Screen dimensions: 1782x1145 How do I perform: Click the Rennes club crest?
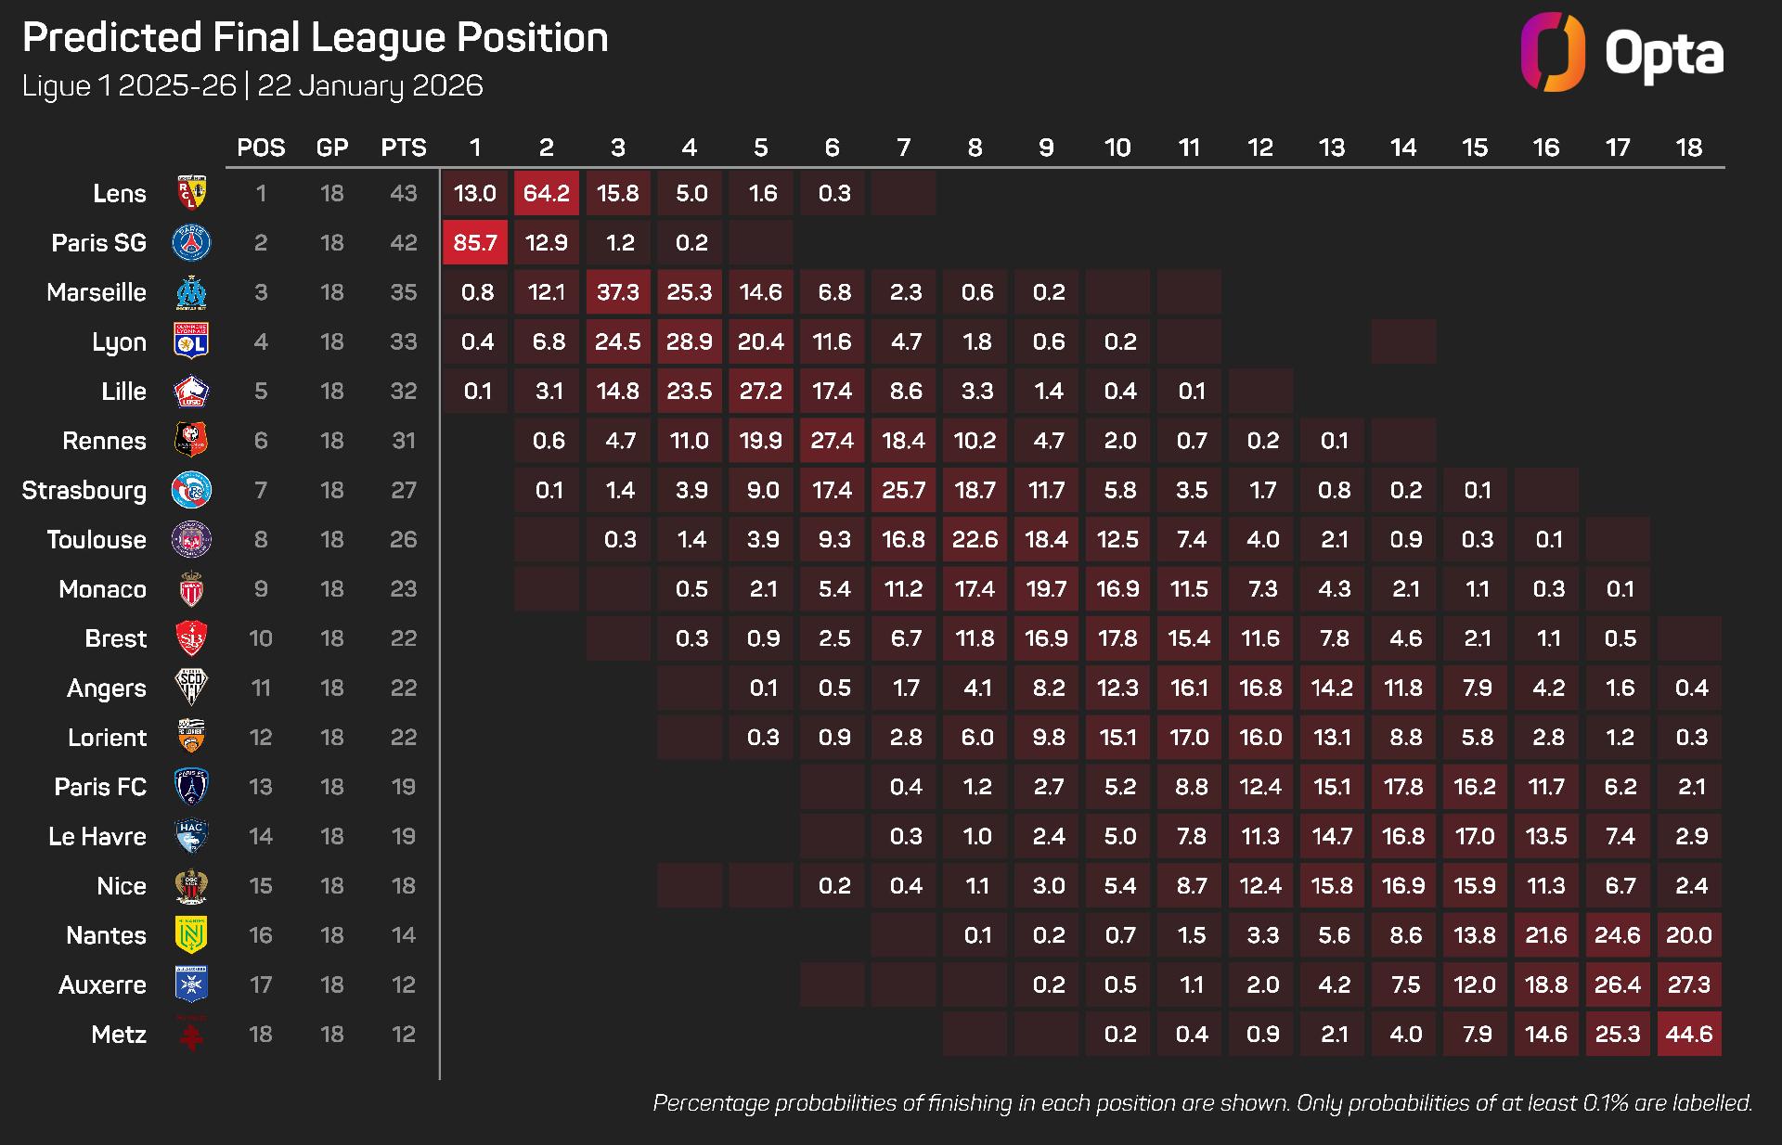tap(191, 440)
